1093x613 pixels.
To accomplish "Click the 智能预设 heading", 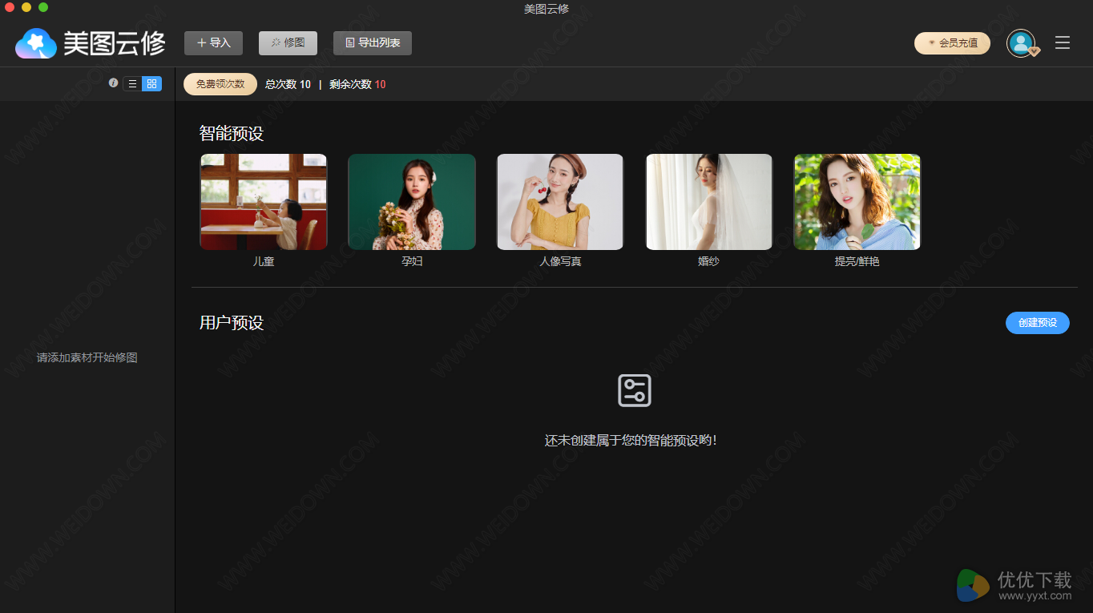I will [232, 133].
